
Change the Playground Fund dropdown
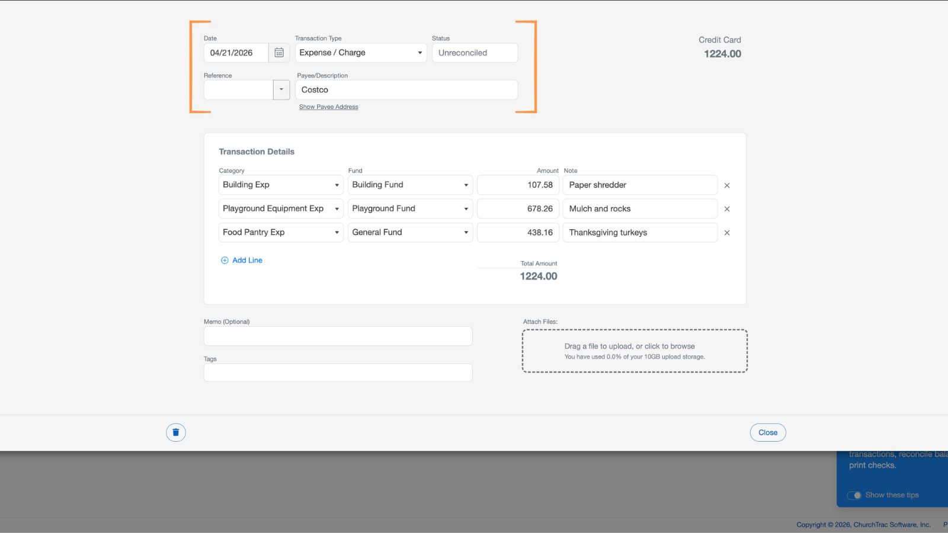coord(409,208)
